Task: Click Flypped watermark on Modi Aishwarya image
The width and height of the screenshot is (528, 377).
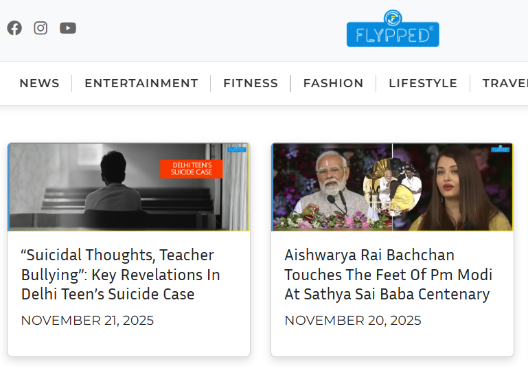Action: [x=500, y=148]
